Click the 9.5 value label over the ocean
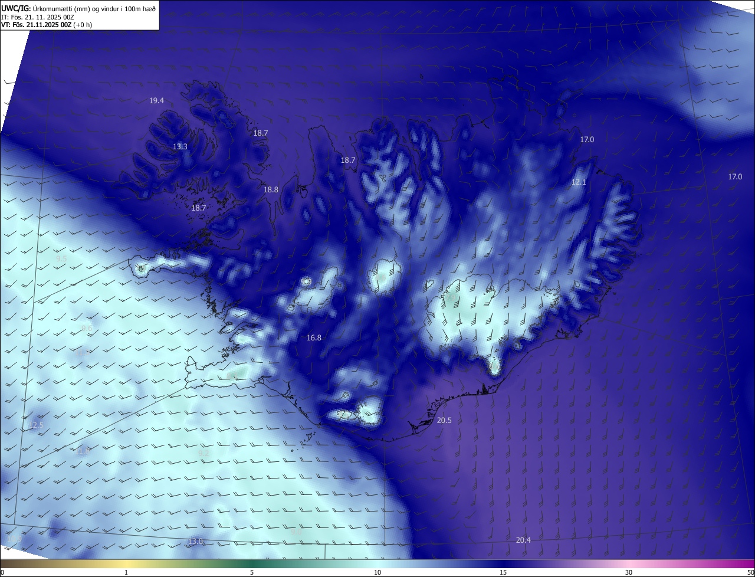Viewport: 755px width, 577px height. click(x=61, y=259)
